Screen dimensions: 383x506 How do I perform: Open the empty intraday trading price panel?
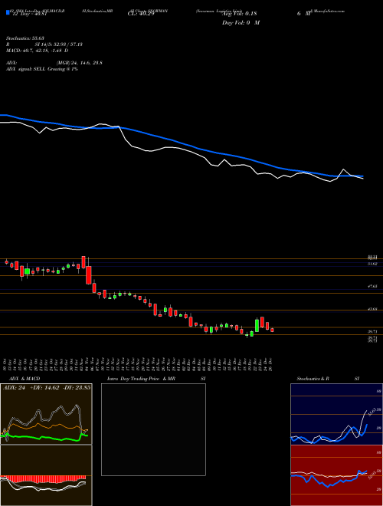click(x=153, y=429)
